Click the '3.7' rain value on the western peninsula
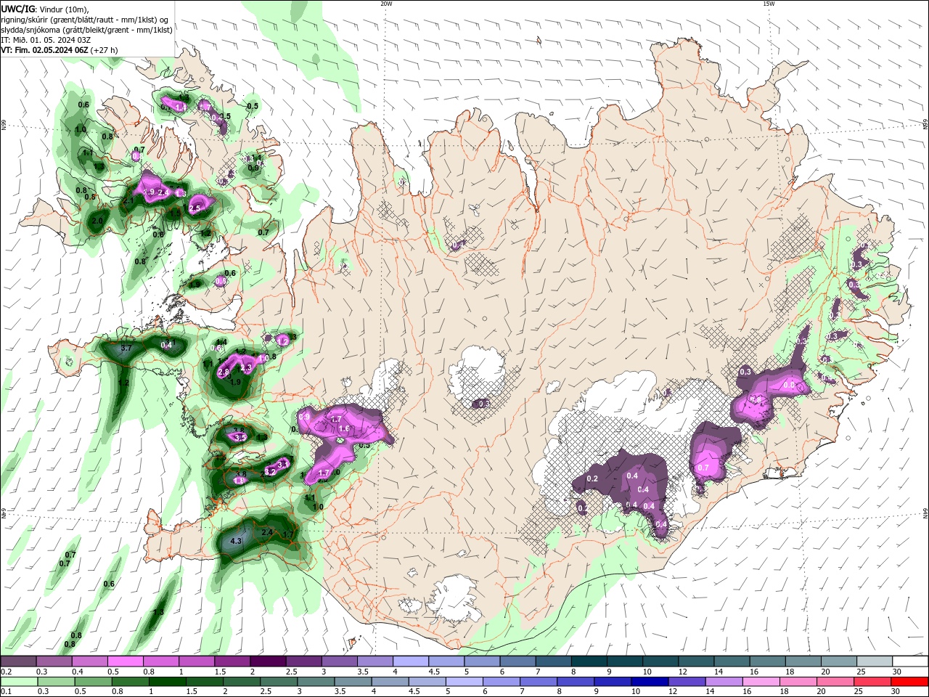Viewport: 929px width, 697px height. [x=126, y=349]
